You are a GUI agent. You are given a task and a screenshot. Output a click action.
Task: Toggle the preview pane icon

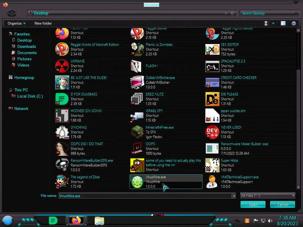283,23
